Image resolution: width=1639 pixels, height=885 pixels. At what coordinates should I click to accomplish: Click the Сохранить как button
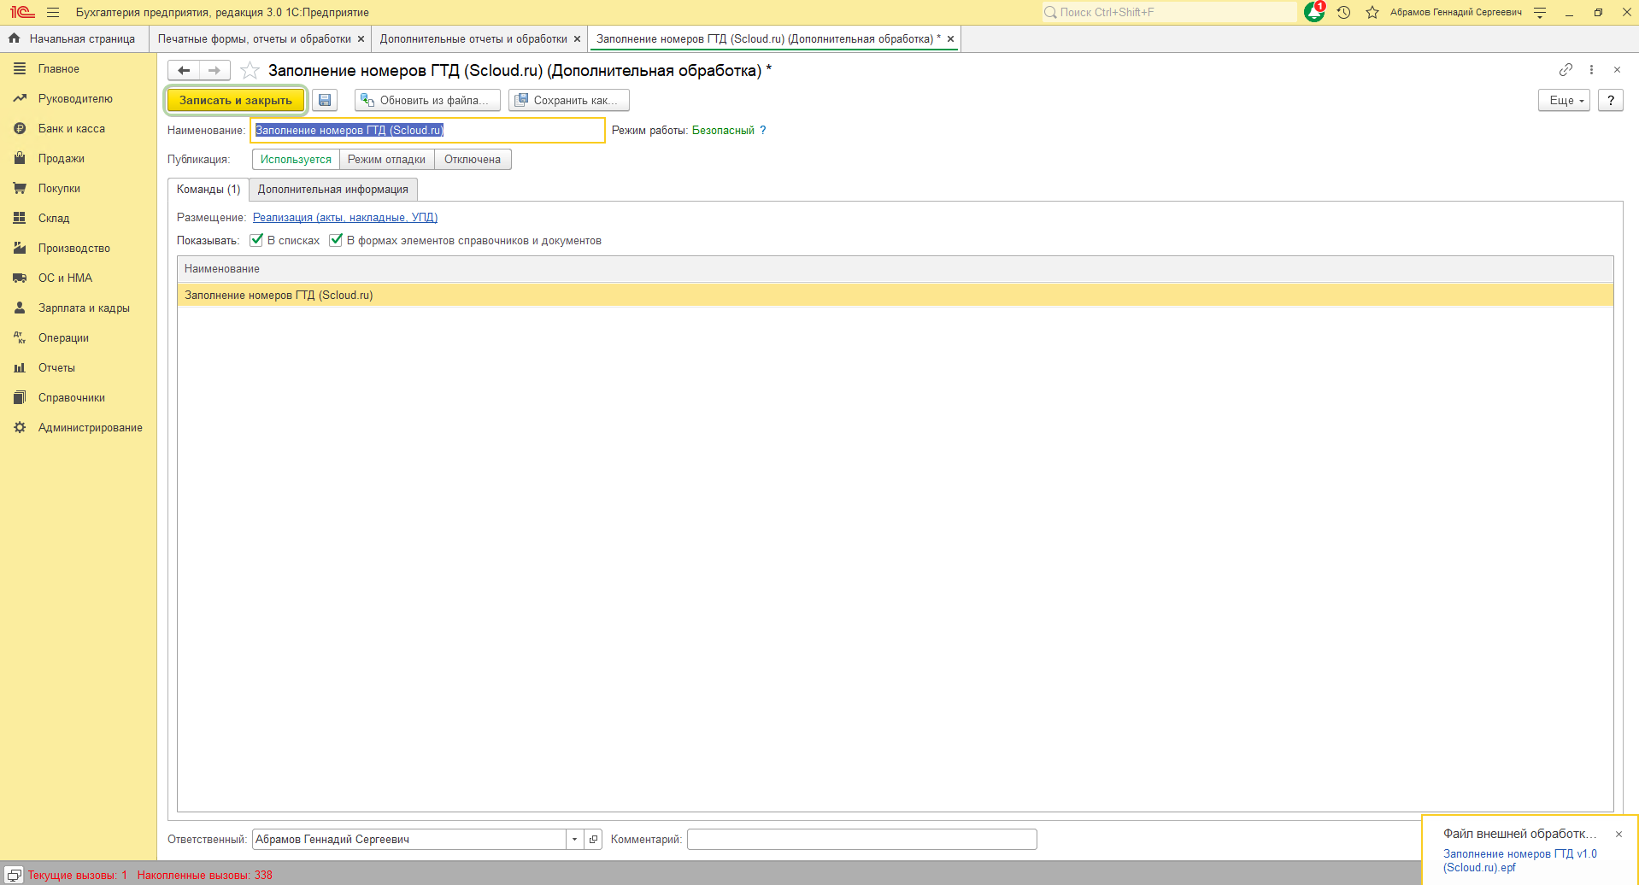click(569, 100)
